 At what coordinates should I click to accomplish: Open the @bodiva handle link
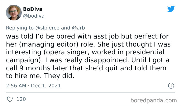[34, 16]
